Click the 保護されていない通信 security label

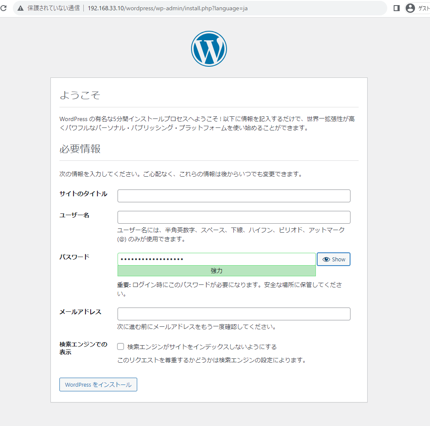[x=53, y=8]
